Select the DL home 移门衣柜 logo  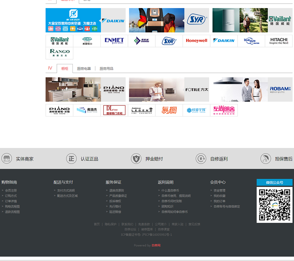coord(114,110)
